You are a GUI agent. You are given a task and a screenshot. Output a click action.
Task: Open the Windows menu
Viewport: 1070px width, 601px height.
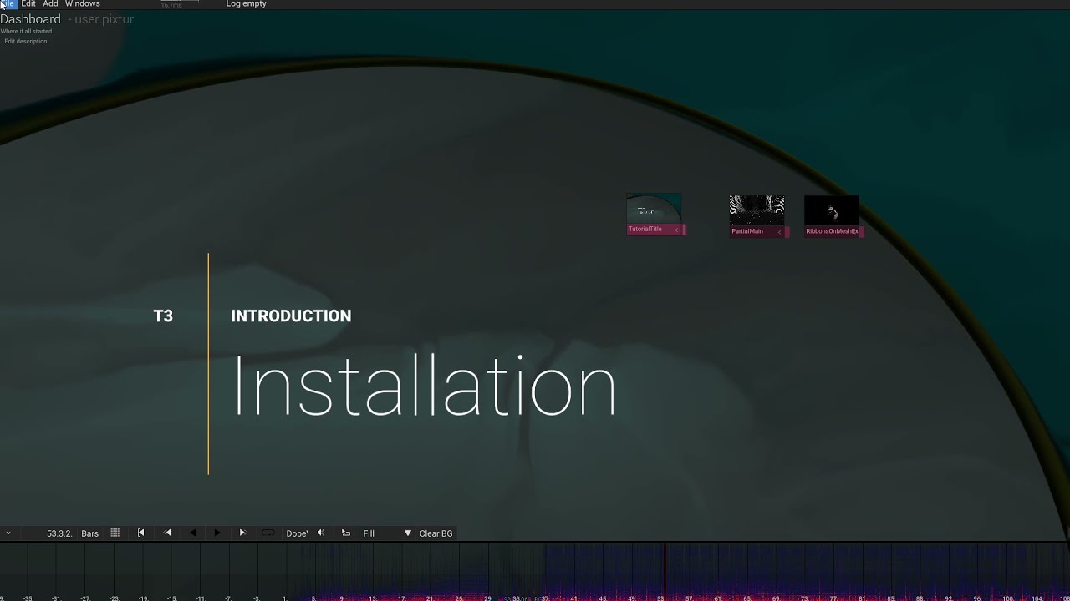[83, 4]
